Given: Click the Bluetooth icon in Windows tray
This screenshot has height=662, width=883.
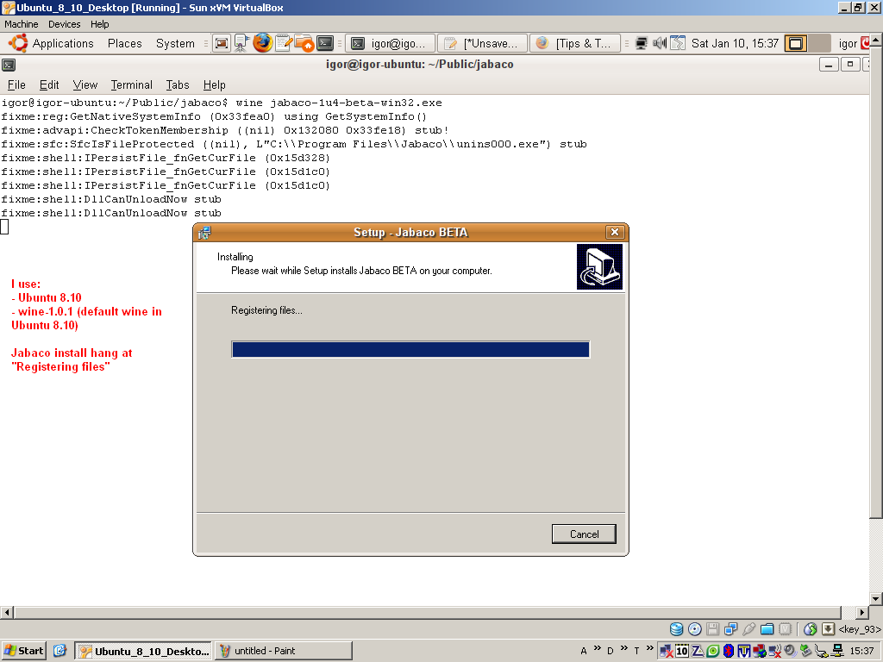Looking at the screenshot, I should point(729,651).
